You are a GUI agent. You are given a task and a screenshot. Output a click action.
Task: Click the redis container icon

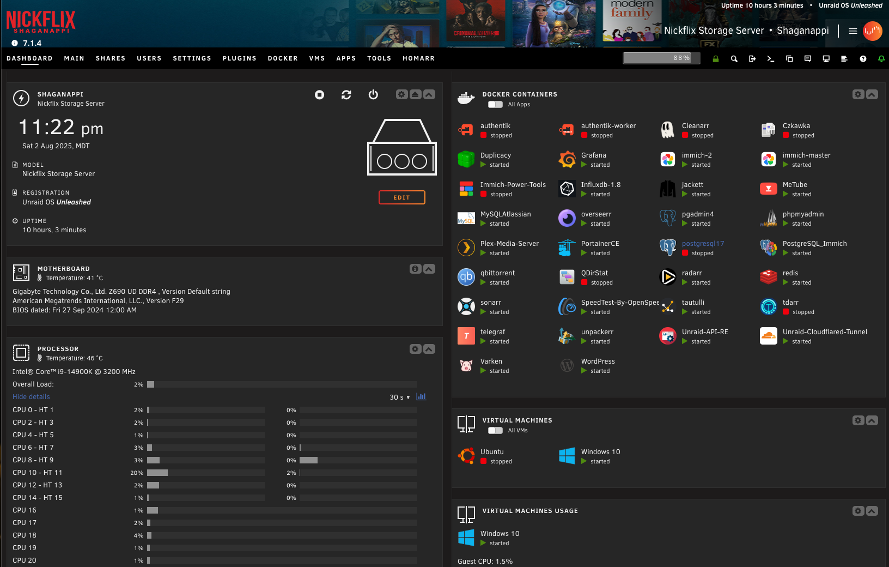coord(769,277)
